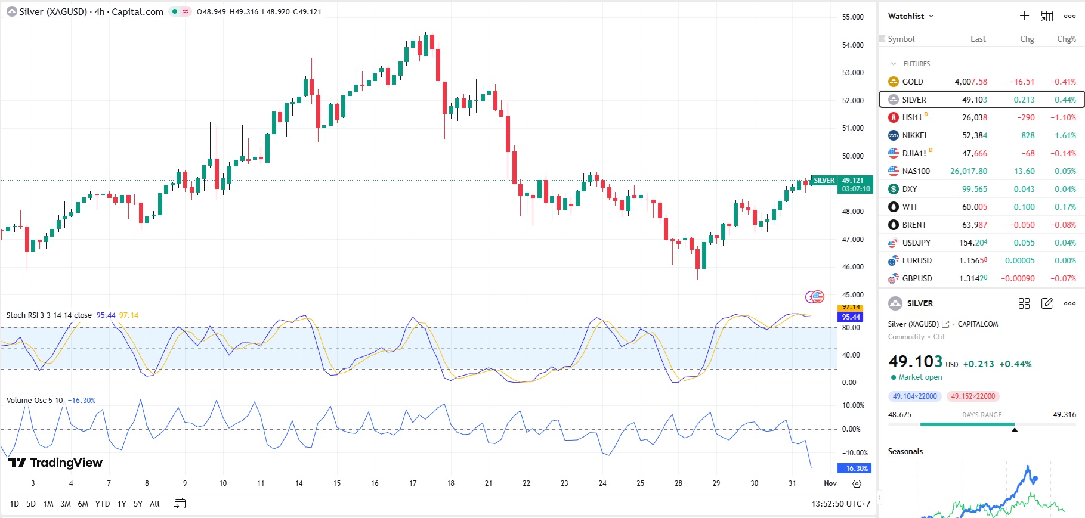This screenshot has height=518, width=1085.
Task: Click the chart settings gear near Nov
Action: click(x=857, y=483)
